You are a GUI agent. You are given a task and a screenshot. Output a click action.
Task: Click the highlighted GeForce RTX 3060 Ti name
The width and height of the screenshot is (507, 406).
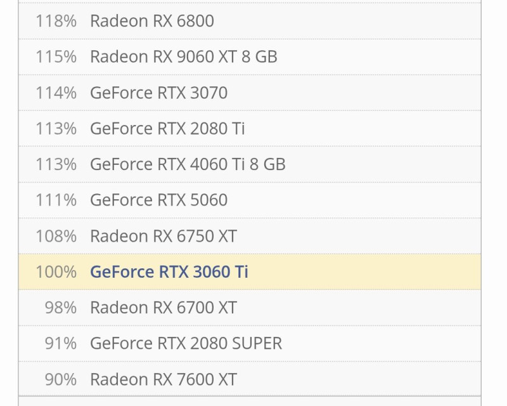[169, 272]
